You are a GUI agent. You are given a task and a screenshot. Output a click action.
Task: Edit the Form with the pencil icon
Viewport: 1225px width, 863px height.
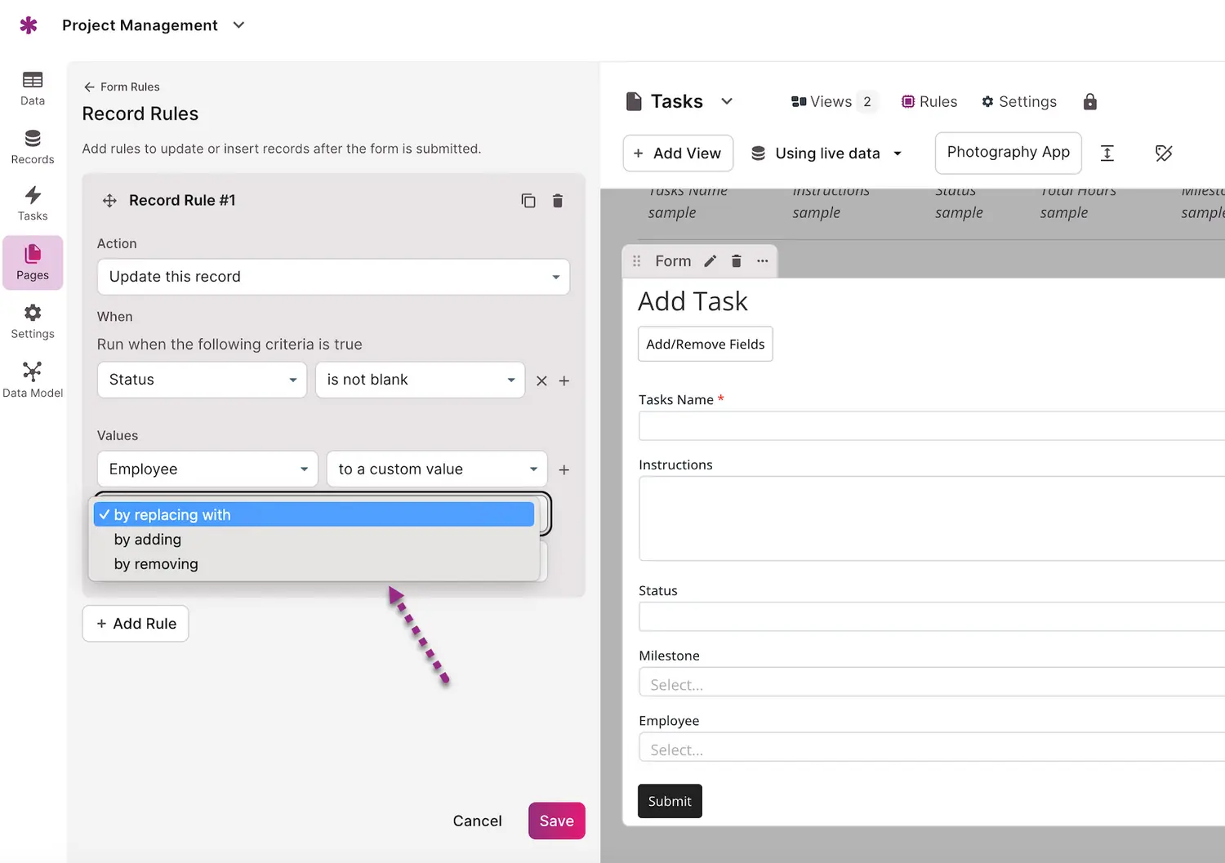pos(710,261)
